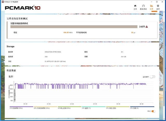The image size is (166, 121).
Task: Click the scrollbar up arrow
Action: tap(164, 12)
